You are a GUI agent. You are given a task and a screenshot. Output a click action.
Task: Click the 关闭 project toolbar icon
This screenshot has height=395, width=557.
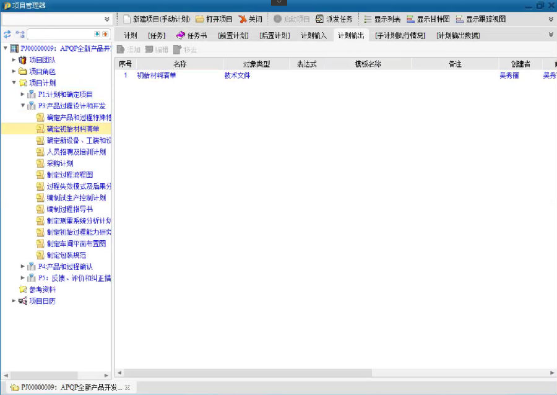(x=243, y=19)
